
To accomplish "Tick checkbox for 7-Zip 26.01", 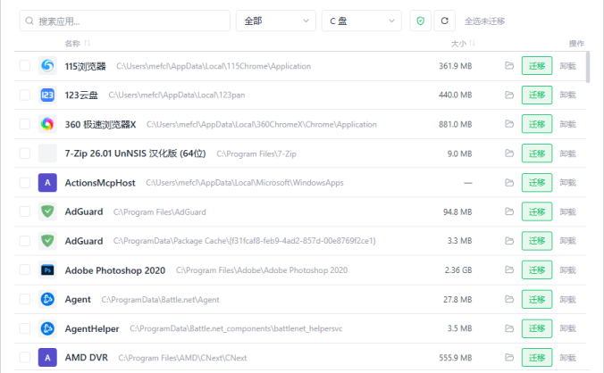I will [x=25, y=153].
